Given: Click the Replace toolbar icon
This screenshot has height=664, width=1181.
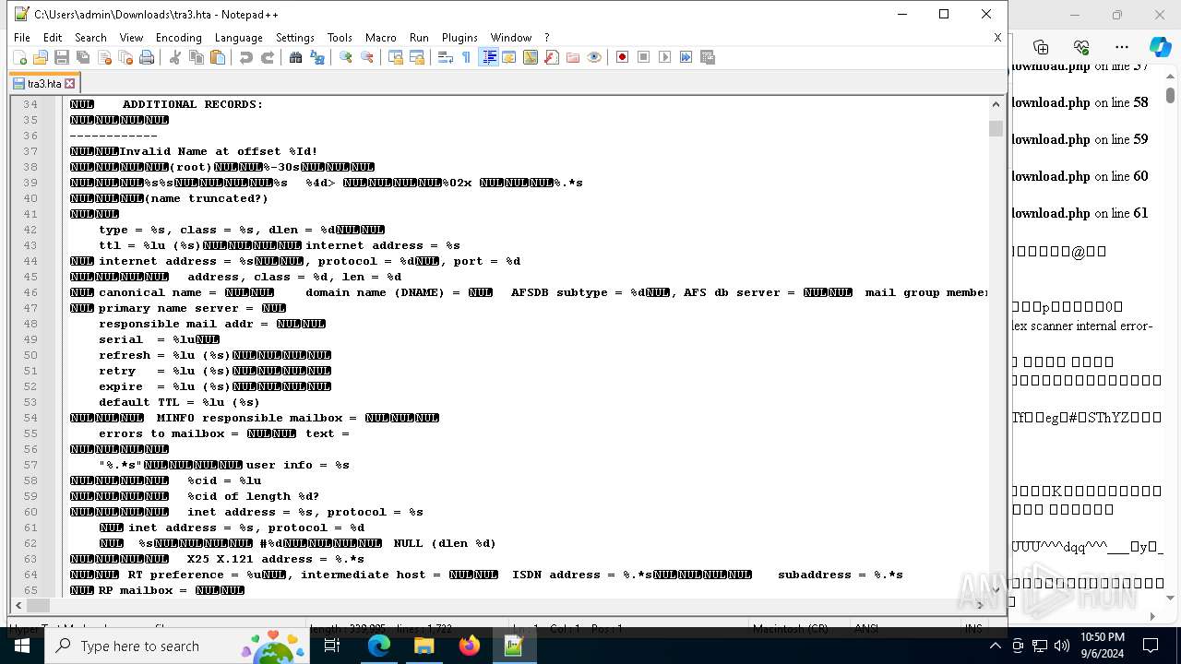Looking at the screenshot, I should coord(317,57).
